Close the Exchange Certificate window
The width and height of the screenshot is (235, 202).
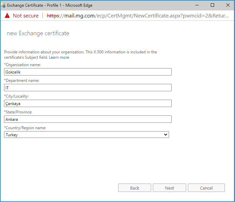click(x=227, y=5)
